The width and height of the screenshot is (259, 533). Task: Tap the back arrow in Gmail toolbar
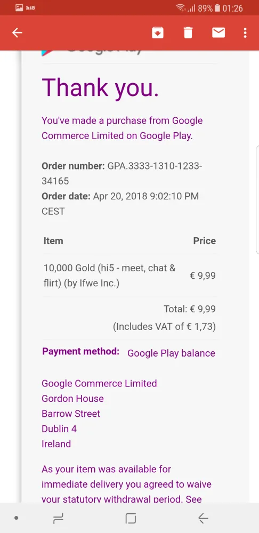tap(17, 33)
